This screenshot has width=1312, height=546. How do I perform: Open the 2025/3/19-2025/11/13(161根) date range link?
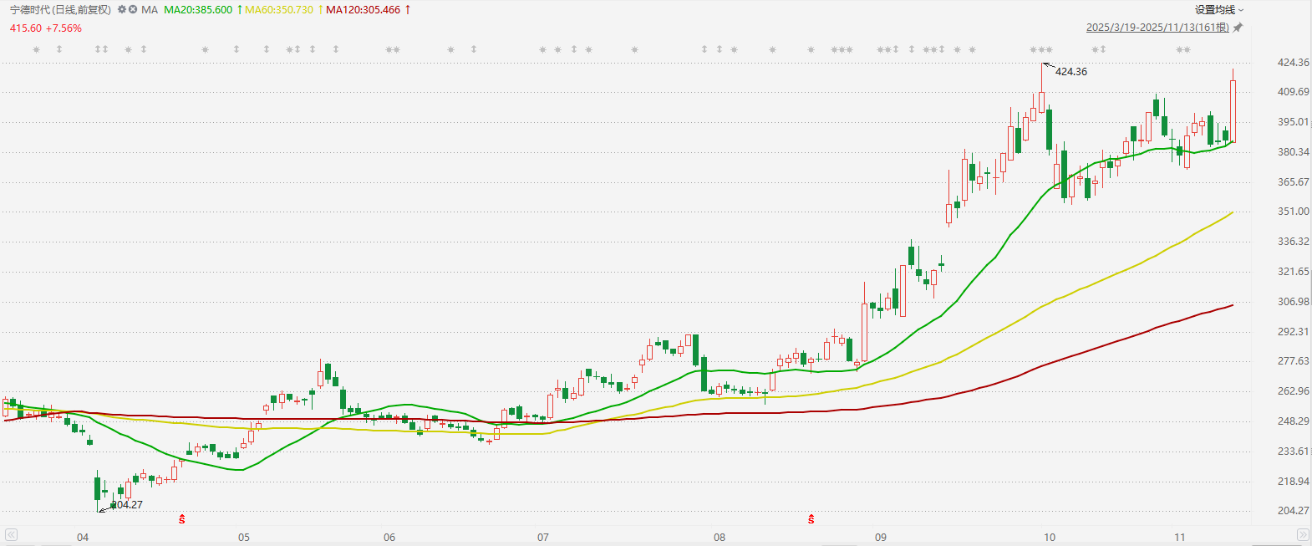coord(1157,28)
